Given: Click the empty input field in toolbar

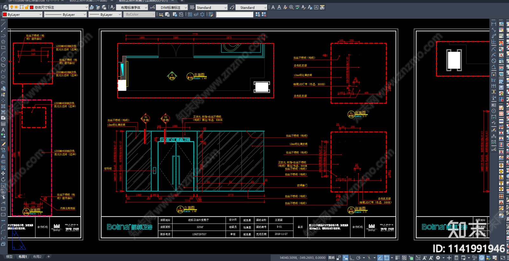Looking at the screenshot, I should (235, 14).
